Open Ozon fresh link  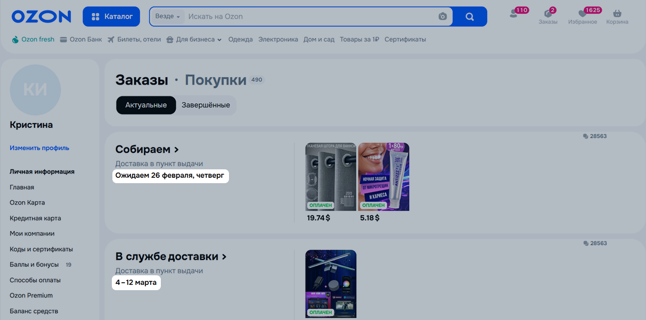pos(33,39)
